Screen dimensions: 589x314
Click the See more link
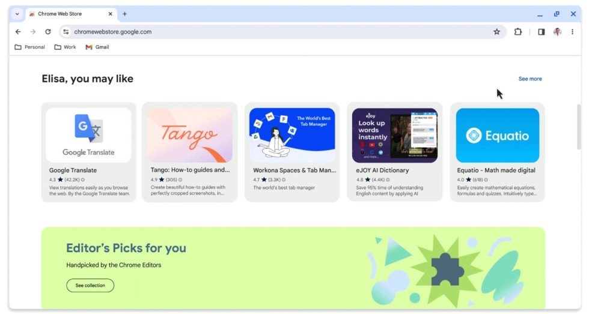tap(530, 79)
